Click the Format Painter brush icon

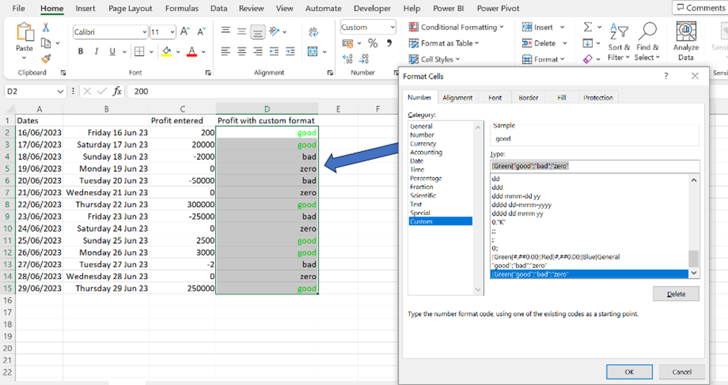46,59
